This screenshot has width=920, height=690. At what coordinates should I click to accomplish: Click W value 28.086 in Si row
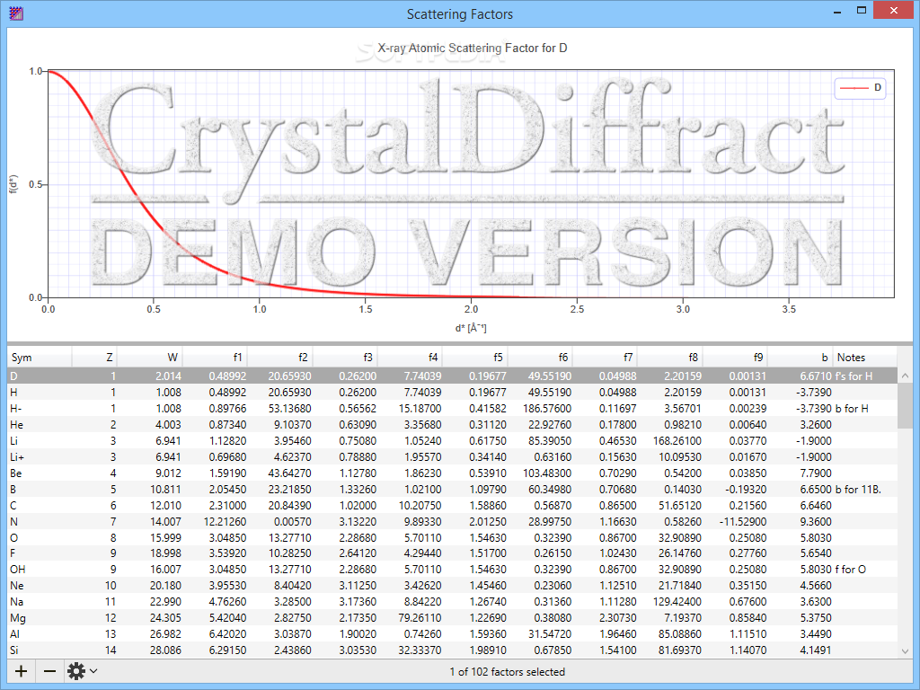pyautogui.click(x=165, y=650)
